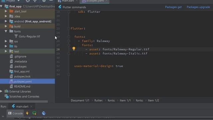Expand the lib folder

[x=6, y=46]
